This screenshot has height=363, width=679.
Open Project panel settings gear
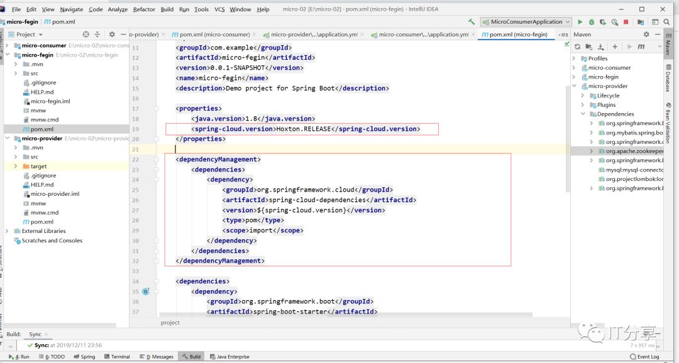112,34
